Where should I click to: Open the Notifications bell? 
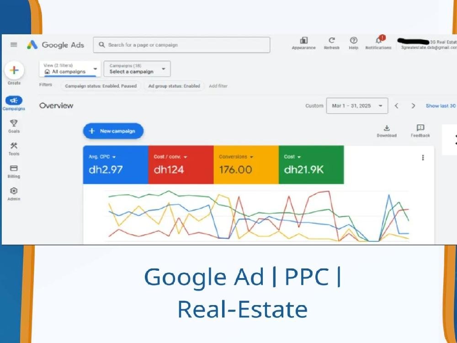tap(378, 41)
